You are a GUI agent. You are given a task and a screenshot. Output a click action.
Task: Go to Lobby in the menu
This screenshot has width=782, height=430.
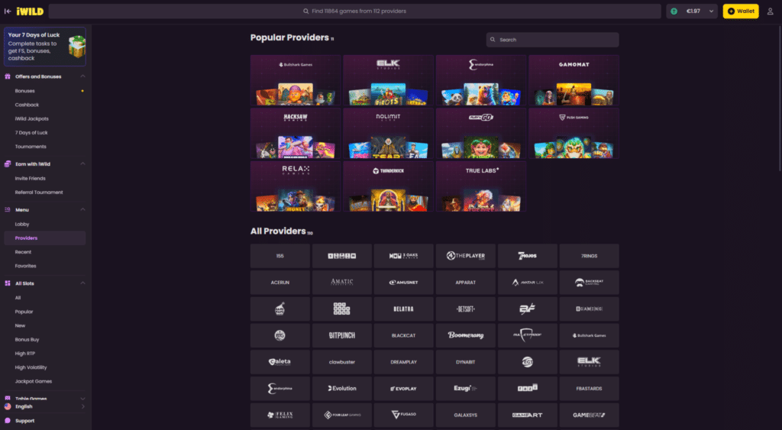coord(22,224)
